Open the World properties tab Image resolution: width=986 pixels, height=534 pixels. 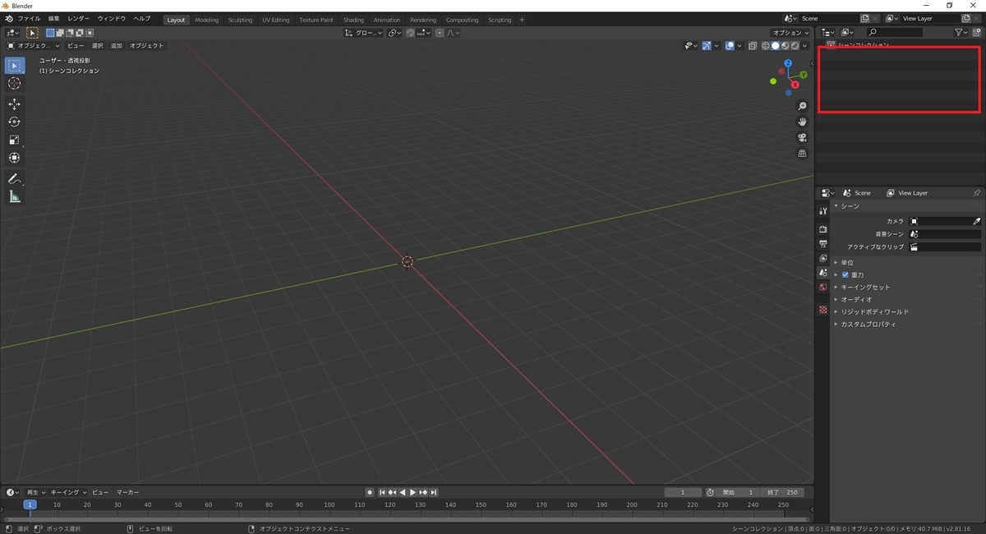(x=822, y=287)
